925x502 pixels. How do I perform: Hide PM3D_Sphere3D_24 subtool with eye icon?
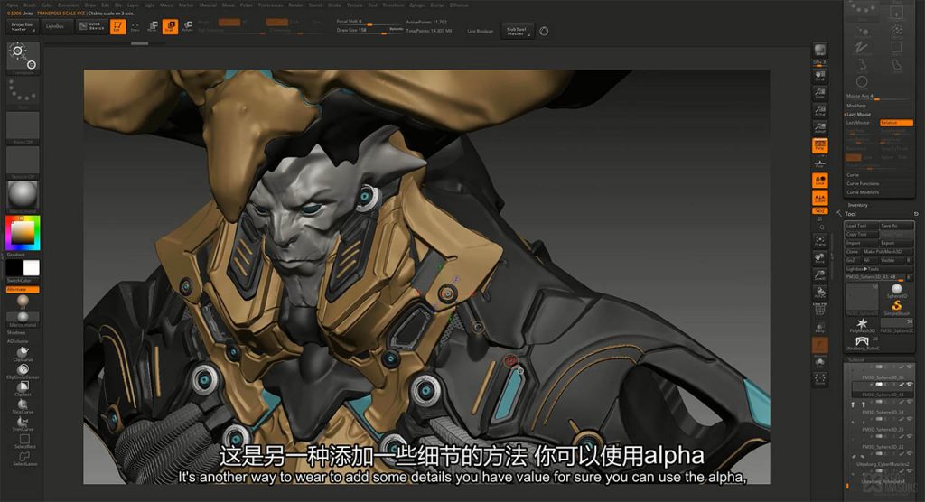[x=909, y=403]
